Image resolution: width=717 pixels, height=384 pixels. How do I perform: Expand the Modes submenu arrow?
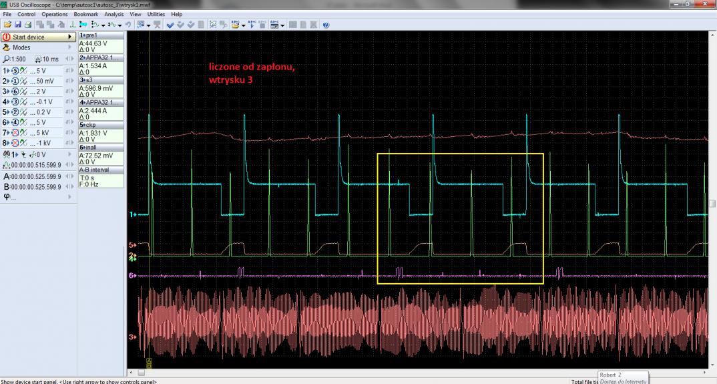71,48
